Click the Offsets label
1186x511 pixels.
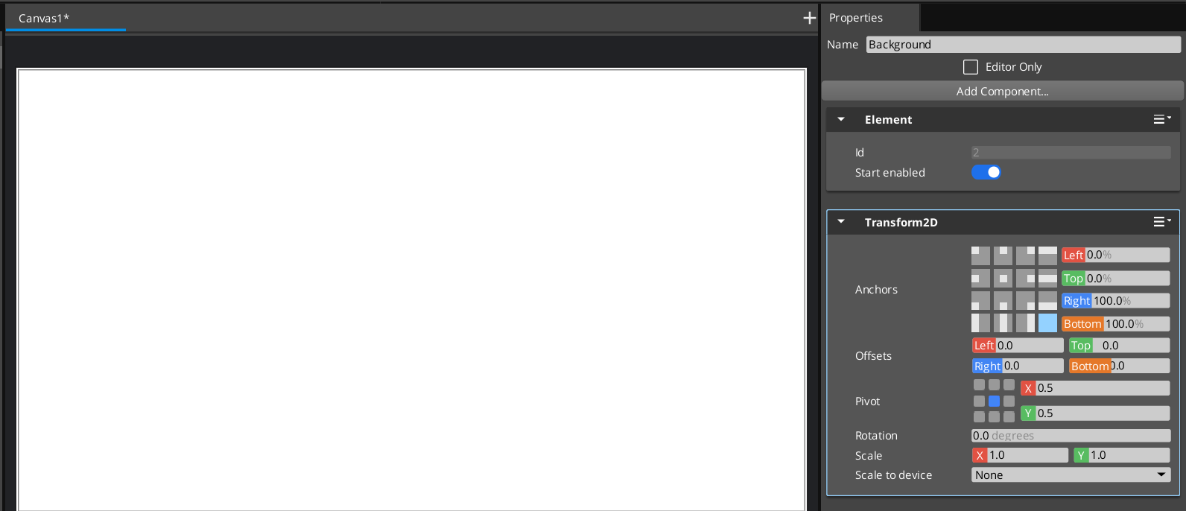click(x=873, y=356)
